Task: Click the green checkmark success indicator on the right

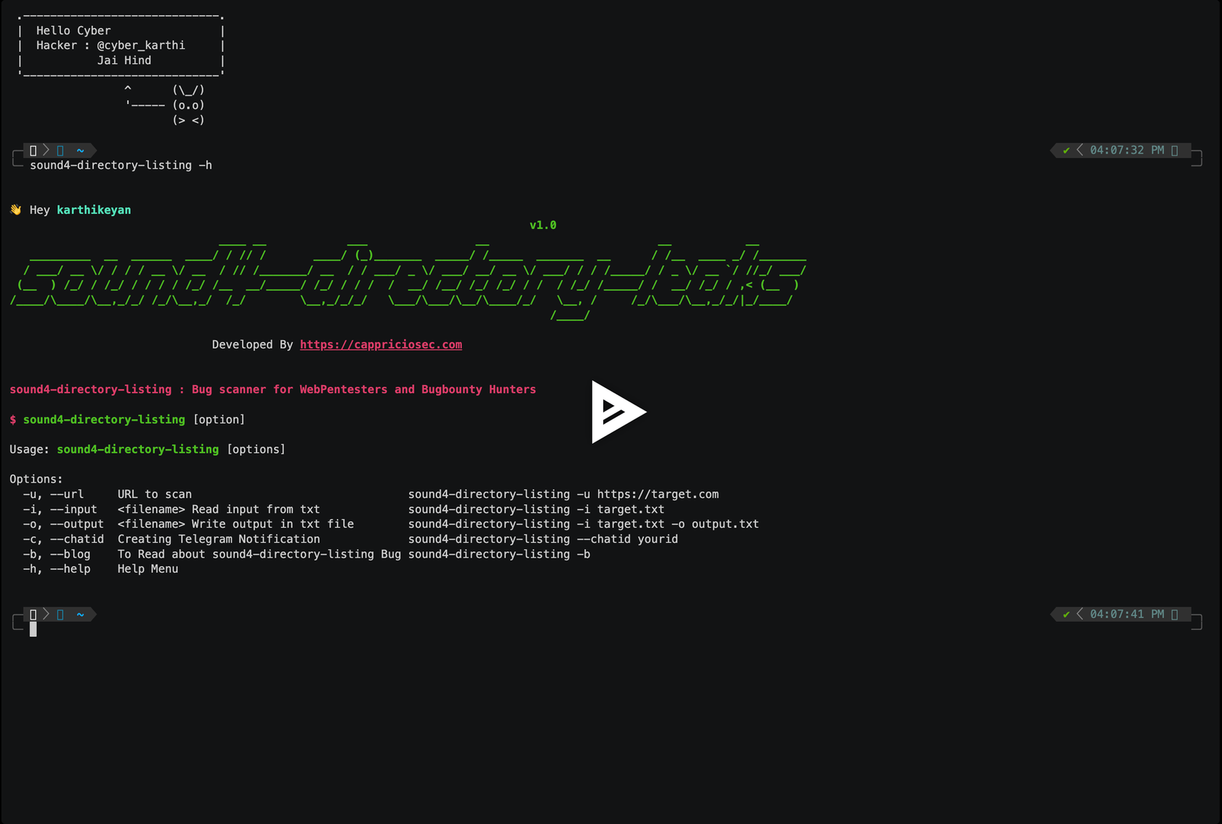Action: (1066, 150)
